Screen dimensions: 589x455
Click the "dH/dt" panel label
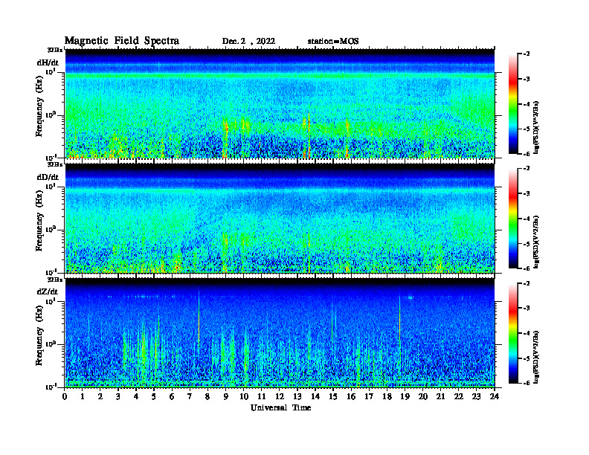pyautogui.click(x=48, y=62)
